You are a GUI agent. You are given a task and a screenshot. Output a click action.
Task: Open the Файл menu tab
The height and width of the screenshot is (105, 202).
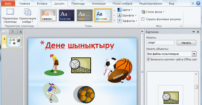8,4
